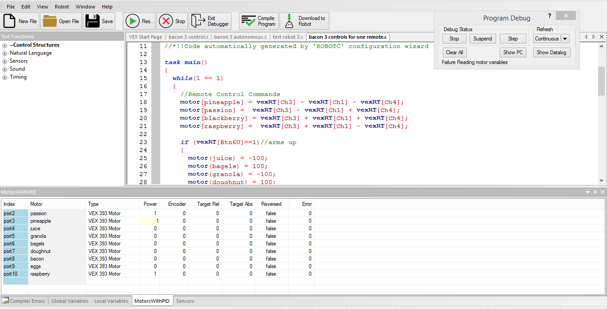This screenshot has height=309, width=607.
Task: Select the port9 eggs row
Action: (158, 266)
